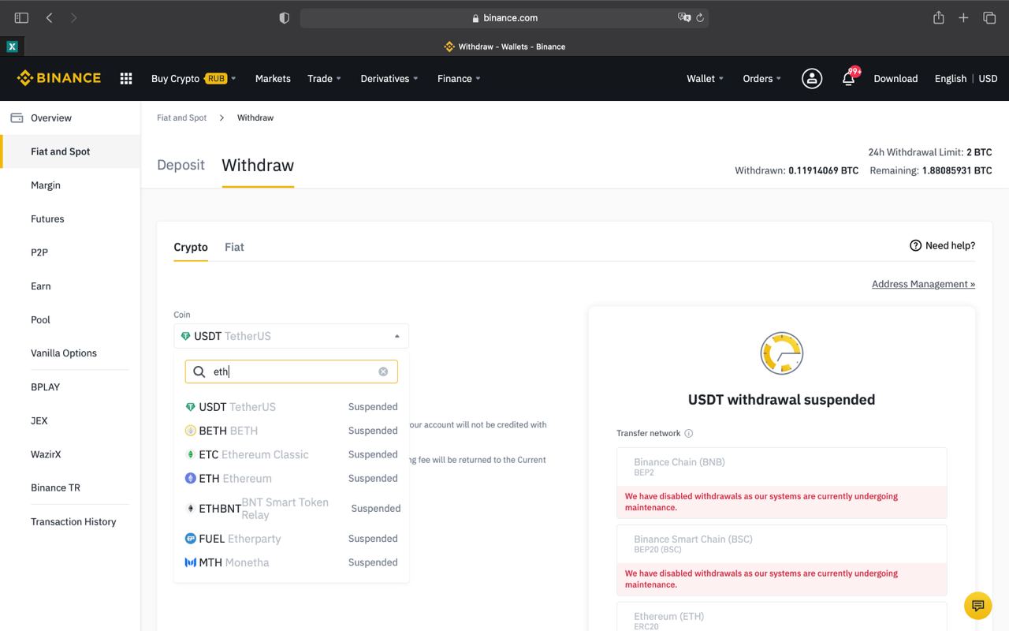1009x631 pixels.
Task: Switch to the Fiat tab
Action: click(x=234, y=247)
